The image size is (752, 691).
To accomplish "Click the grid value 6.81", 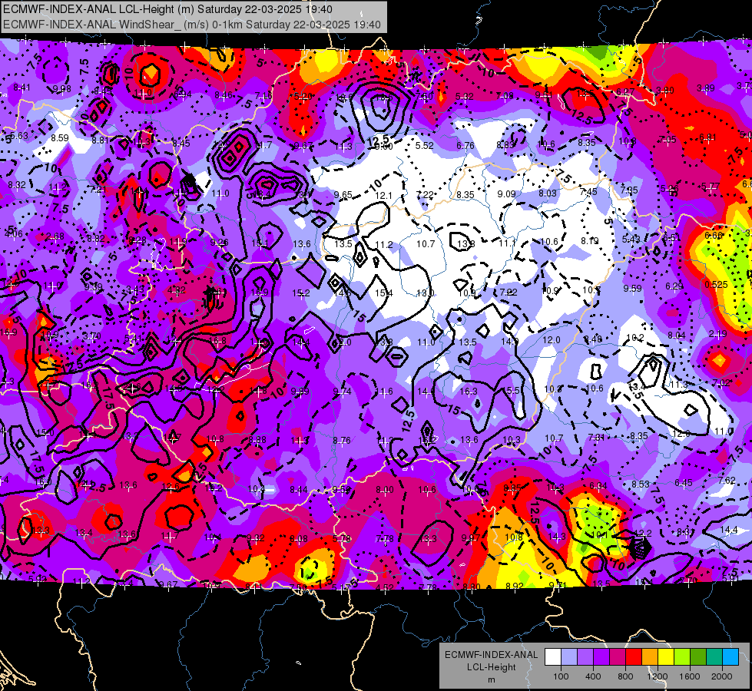I will 708,137.
